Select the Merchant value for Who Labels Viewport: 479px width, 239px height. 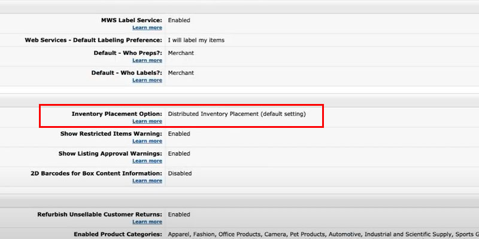[x=181, y=73]
